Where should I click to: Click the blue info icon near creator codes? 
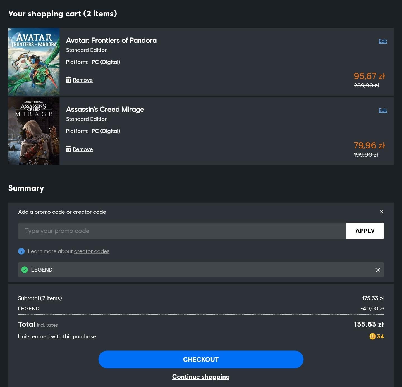pyautogui.click(x=21, y=251)
